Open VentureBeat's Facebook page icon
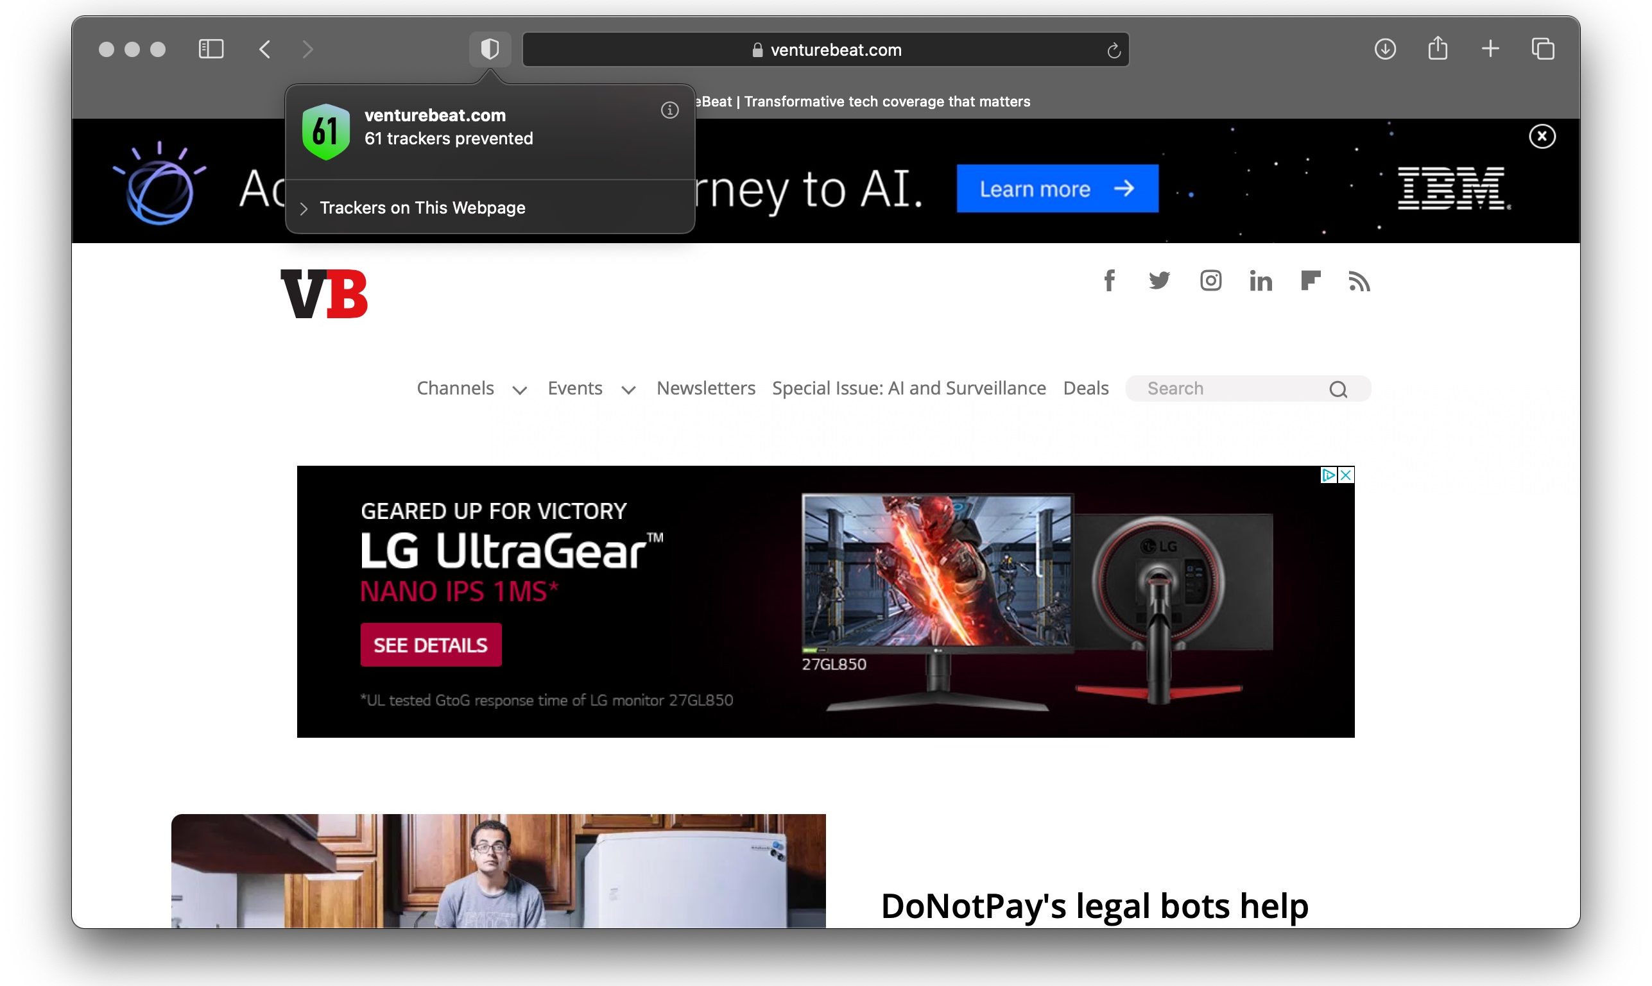 tap(1109, 280)
